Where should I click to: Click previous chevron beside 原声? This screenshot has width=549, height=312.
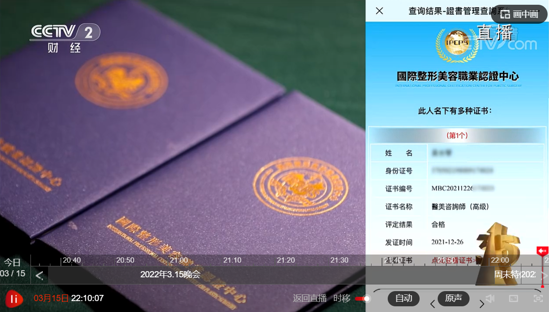point(432,304)
